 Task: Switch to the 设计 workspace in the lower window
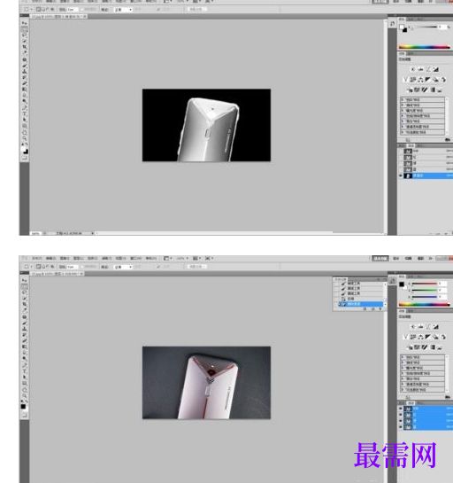tap(396, 259)
